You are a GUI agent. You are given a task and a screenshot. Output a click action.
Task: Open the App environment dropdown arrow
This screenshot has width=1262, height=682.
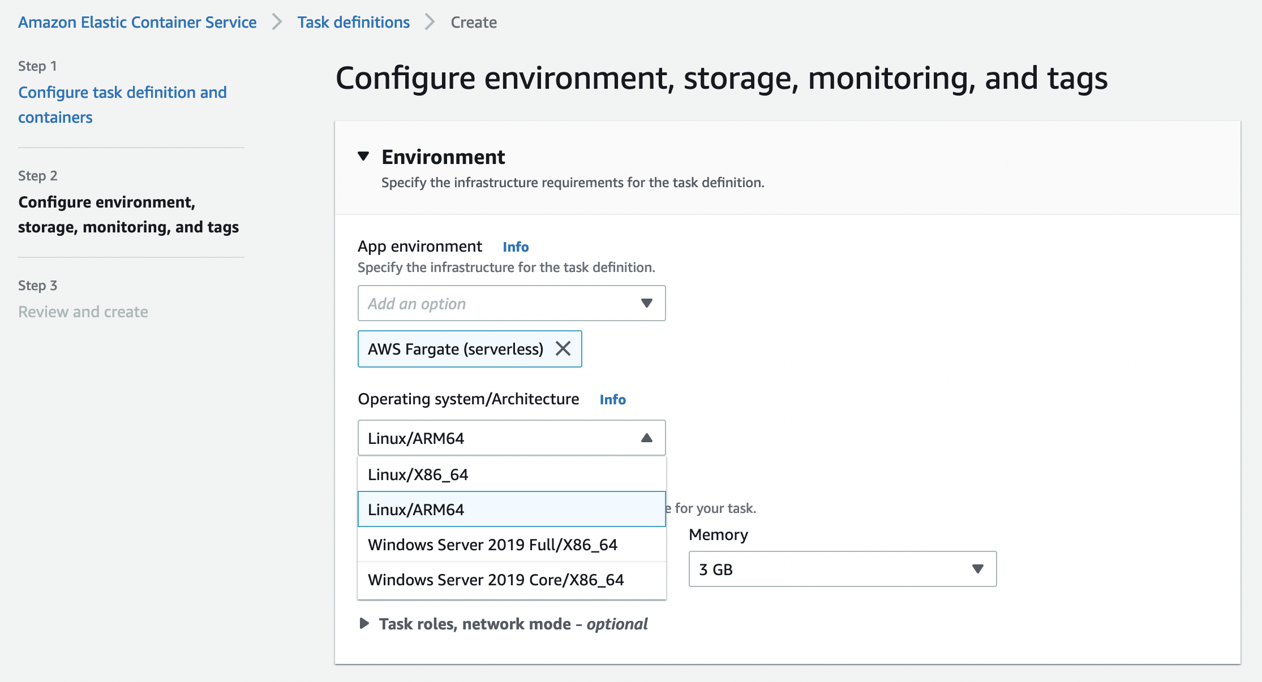646,303
